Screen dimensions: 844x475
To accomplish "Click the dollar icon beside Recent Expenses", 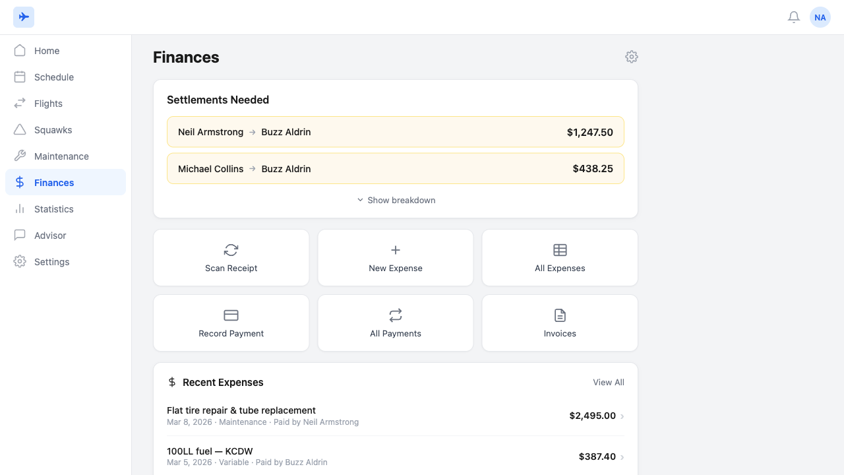I will [171, 382].
